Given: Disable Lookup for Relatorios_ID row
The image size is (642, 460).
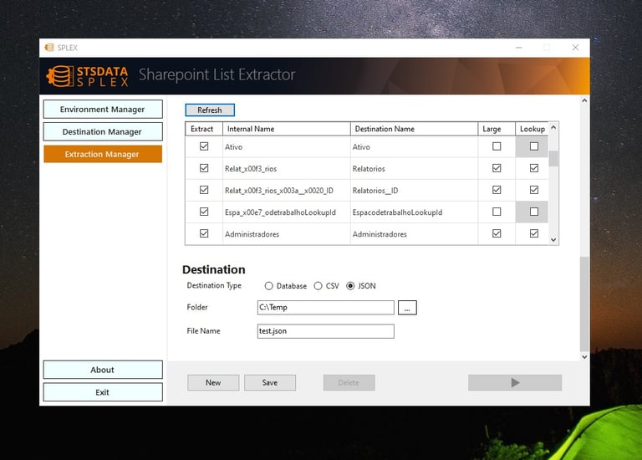Looking at the screenshot, I should [534, 190].
